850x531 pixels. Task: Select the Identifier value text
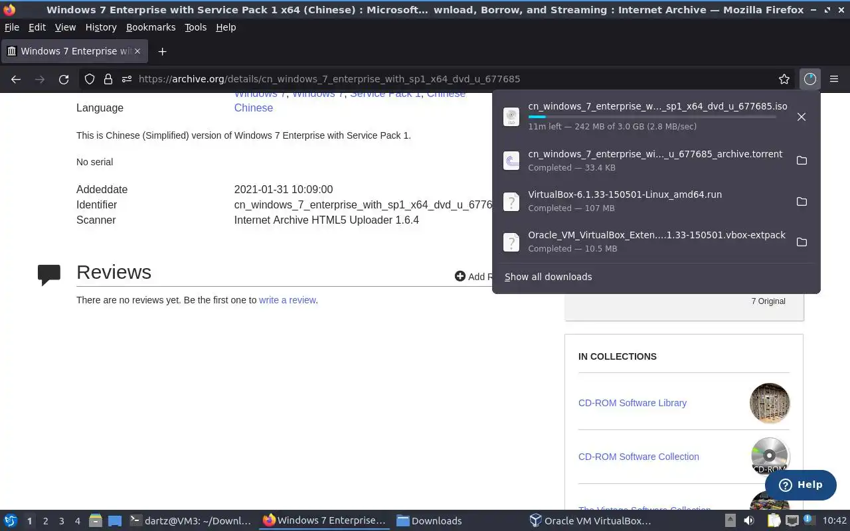point(363,205)
